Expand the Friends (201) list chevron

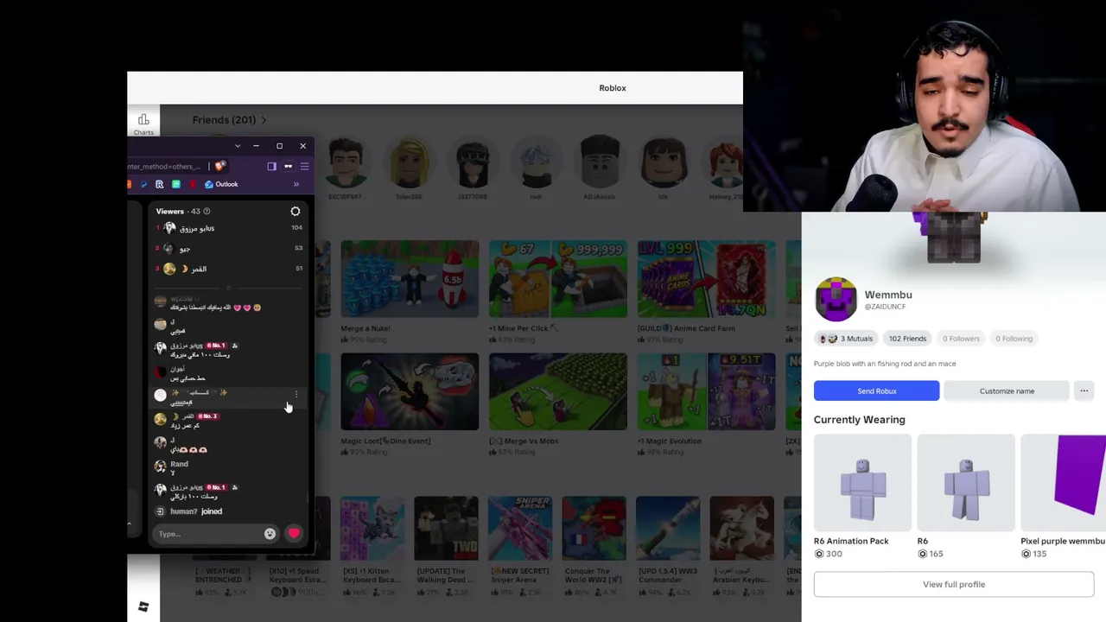[x=264, y=120]
